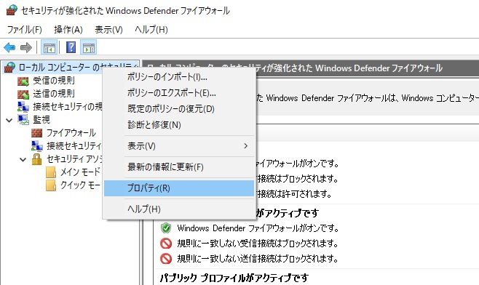Screen dimensions: 479x285
Task: Click text 規則に一致しない送信接続はブロックされます
Action: tap(258, 258)
